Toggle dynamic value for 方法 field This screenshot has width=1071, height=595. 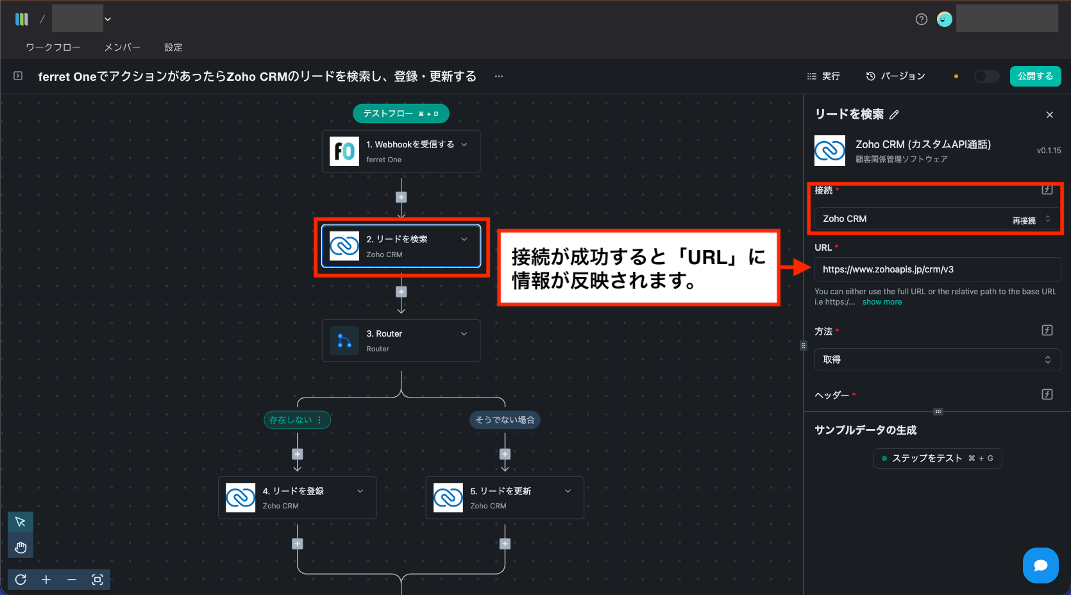click(1047, 330)
